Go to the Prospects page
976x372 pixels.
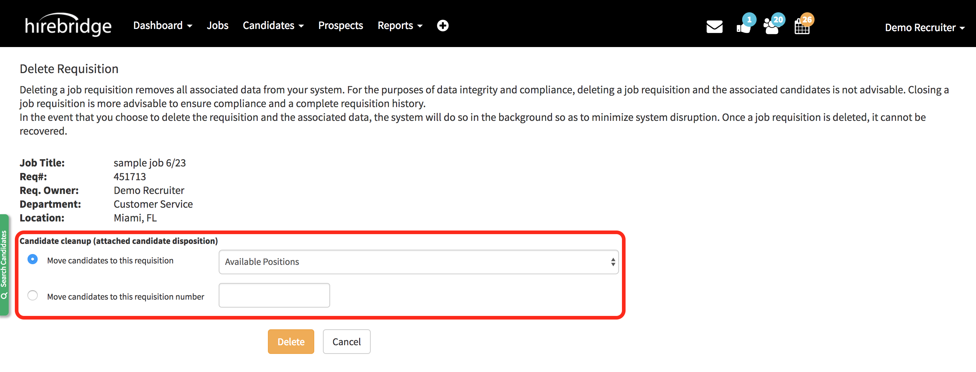click(340, 25)
